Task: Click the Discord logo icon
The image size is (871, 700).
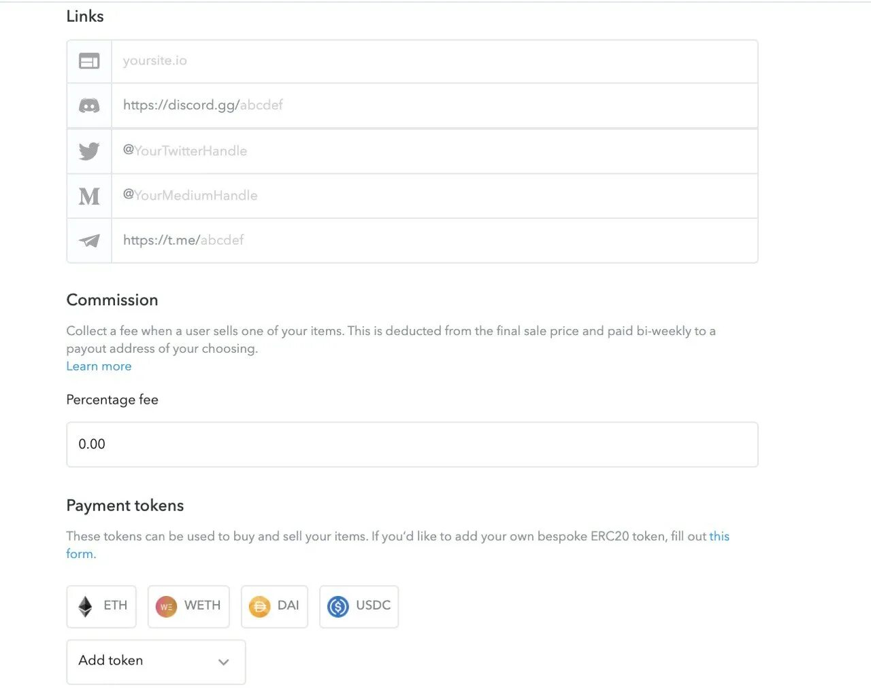Action: point(89,105)
